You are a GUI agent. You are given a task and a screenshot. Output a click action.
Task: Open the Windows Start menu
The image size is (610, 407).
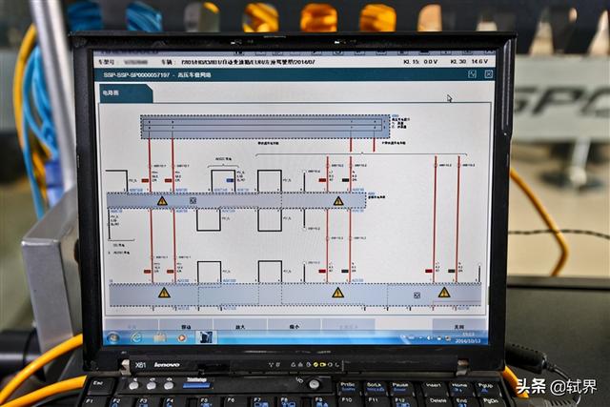pyautogui.click(x=113, y=337)
